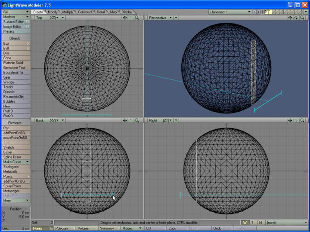Click the pan icon in the Right viewport
Viewport: 310px width, 232px height.
click(290, 120)
